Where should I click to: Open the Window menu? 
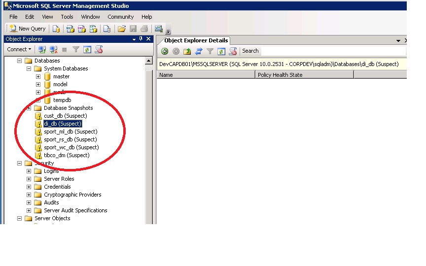point(90,17)
